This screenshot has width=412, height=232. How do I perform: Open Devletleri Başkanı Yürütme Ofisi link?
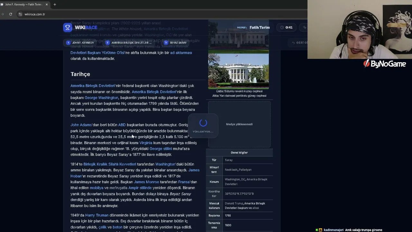[98, 53]
